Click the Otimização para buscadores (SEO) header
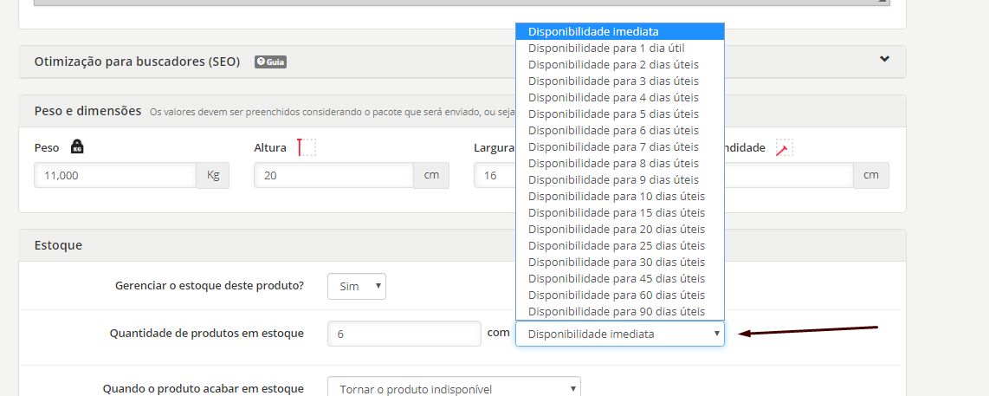 (x=137, y=62)
